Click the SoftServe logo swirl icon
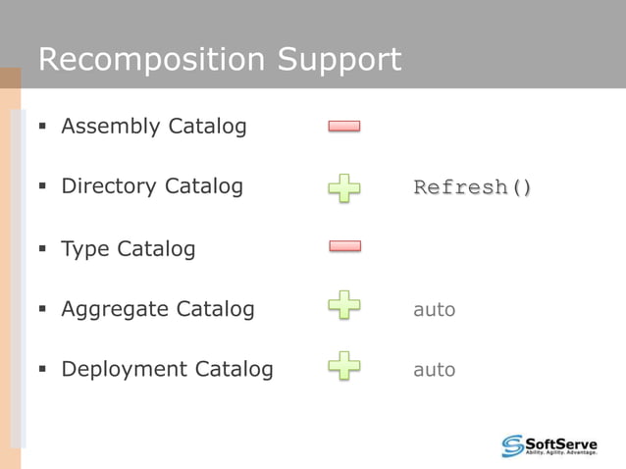Screen dimensions: 626x469 tap(513, 445)
